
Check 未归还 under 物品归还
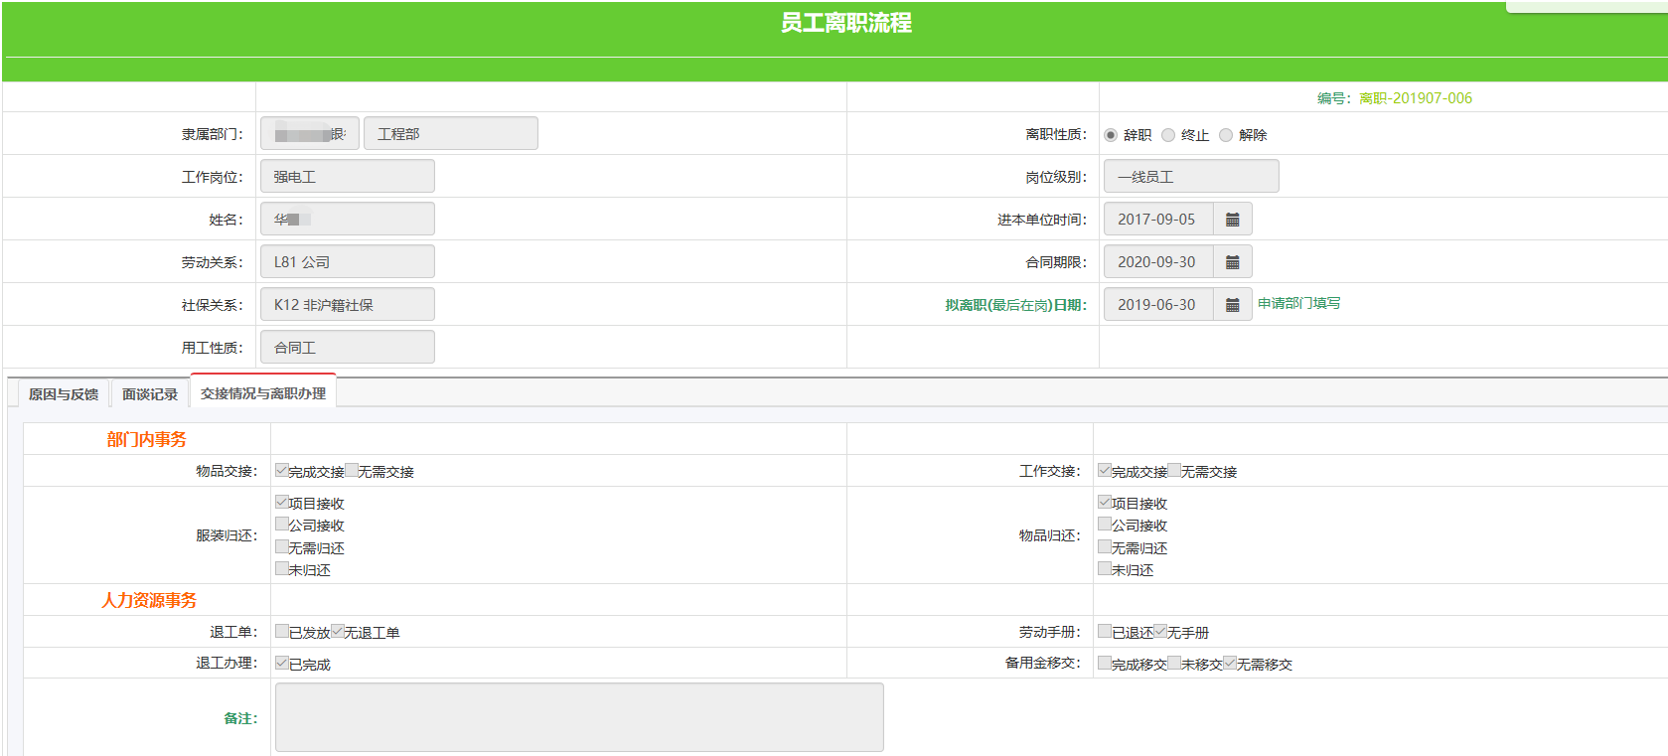(1105, 569)
